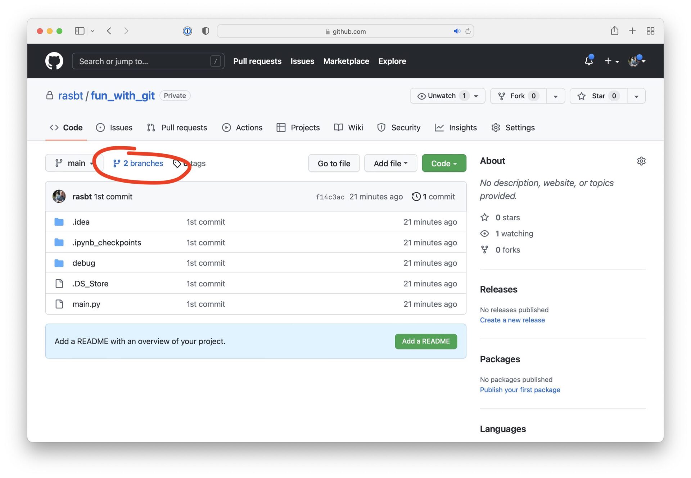Image resolution: width=691 pixels, height=478 pixels.
Task: Expand the Unwatch dropdown arrow
Action: [x=477, y=95]
